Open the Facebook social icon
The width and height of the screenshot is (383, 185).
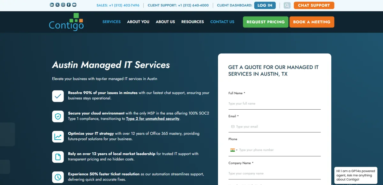tap(69, 5)
